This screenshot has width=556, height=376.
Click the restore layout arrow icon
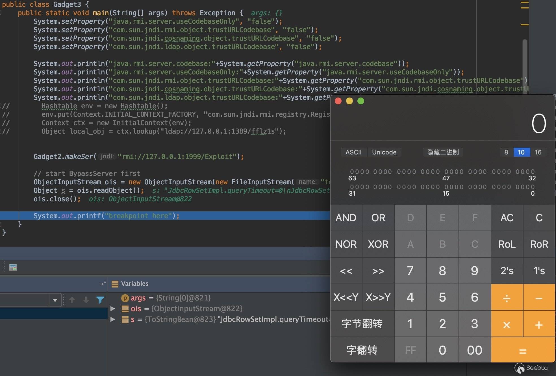(x=103, y=284)
